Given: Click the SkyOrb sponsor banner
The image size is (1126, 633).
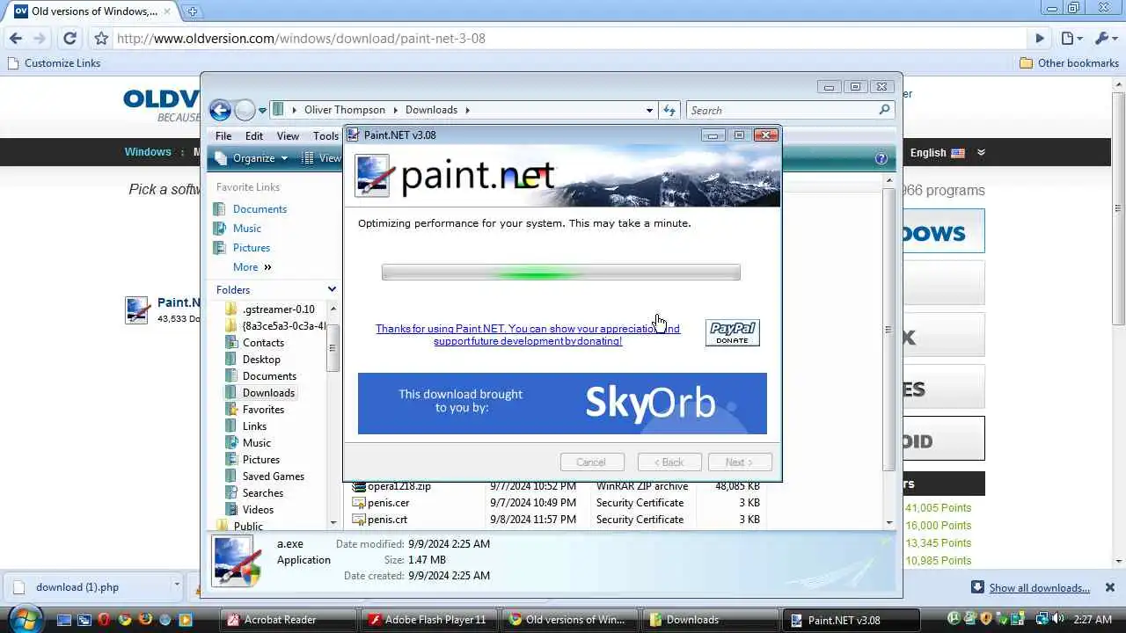Looking at the screenshot, I should pyautogui.click(x=562, y=404).
